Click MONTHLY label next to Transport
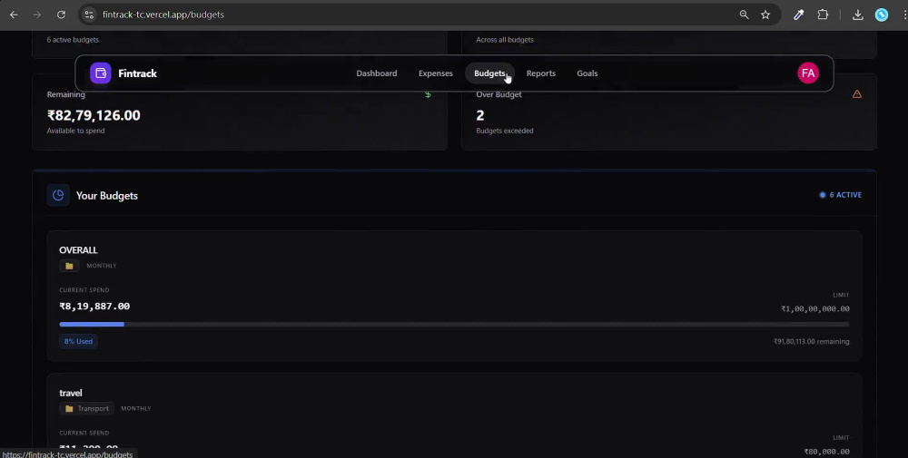 [136, 408]
